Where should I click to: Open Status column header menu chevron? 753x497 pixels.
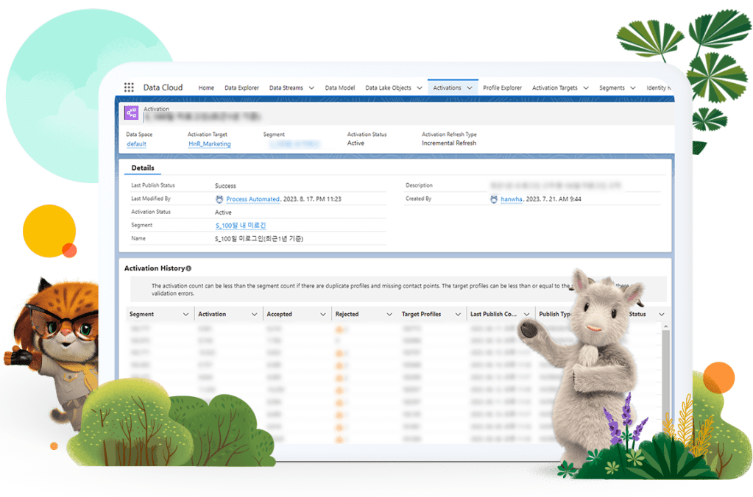[x=661, y=315]
